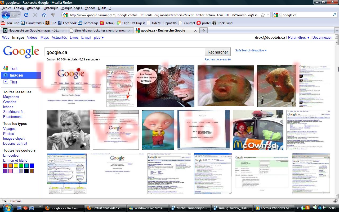Open the Outils menu
The height and width of the screenshot is (212, 339).
102,8
